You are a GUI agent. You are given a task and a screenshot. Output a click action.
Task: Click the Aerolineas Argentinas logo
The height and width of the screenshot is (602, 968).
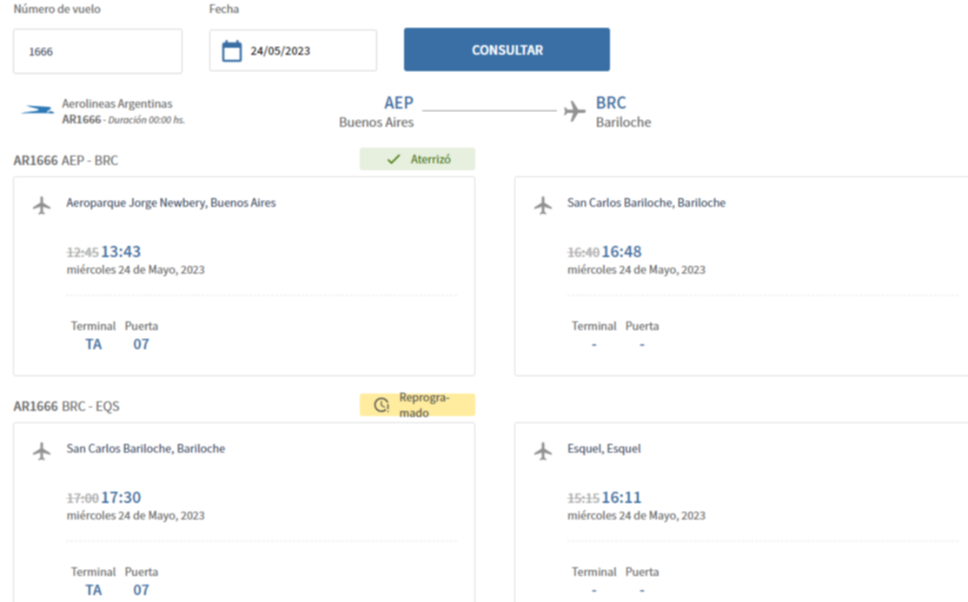(37, 110)
